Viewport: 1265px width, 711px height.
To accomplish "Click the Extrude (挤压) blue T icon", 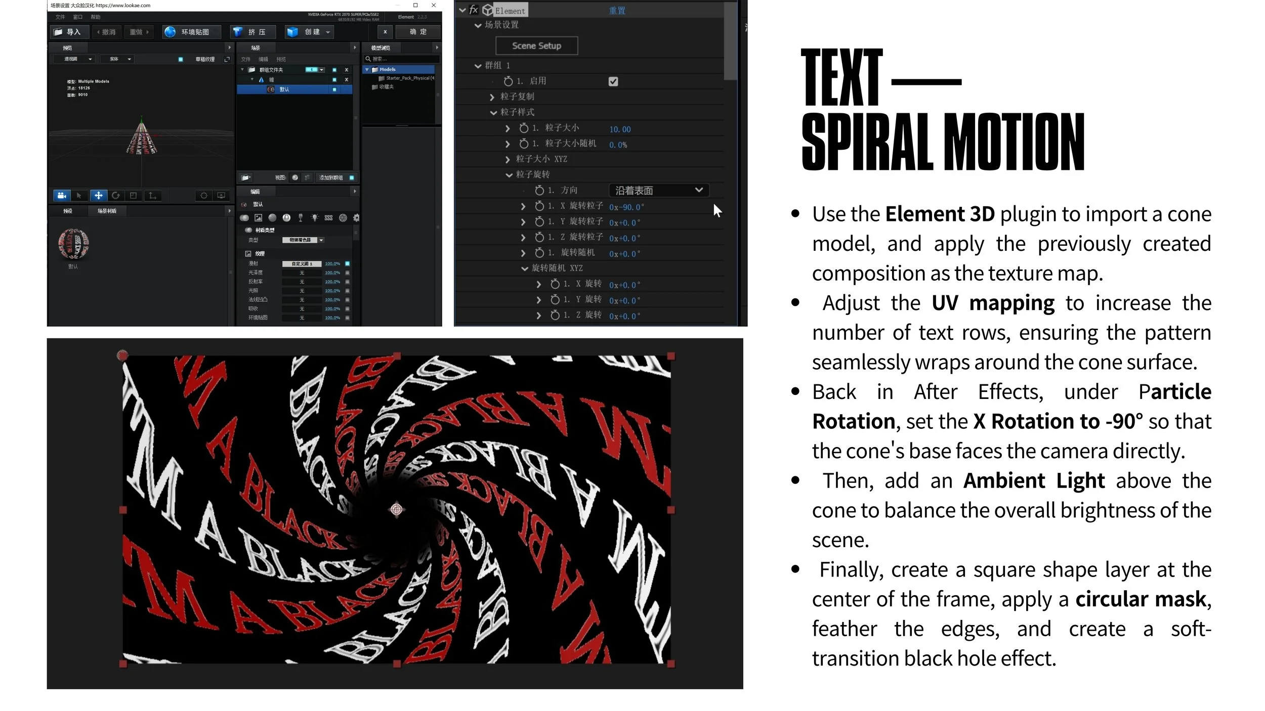I will click(x=237, y=32).
